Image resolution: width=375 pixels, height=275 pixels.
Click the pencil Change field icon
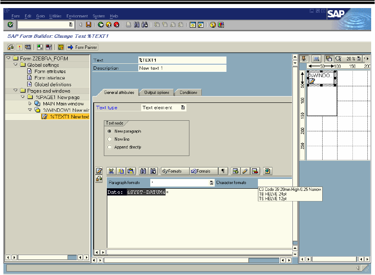coord(245,171)
